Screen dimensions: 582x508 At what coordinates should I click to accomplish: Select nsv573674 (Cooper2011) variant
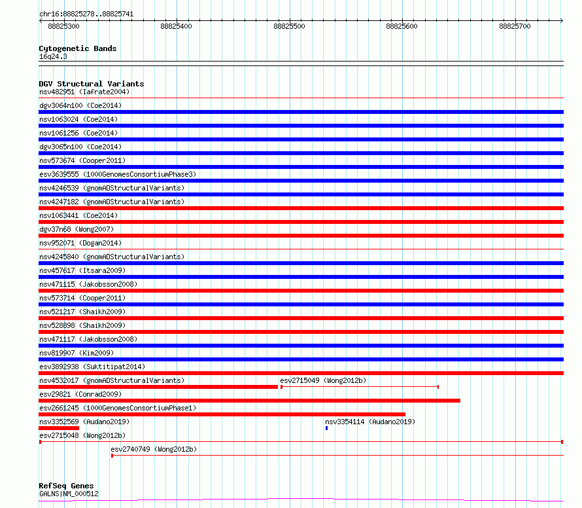pyautogui.click(x=82, y=160)
